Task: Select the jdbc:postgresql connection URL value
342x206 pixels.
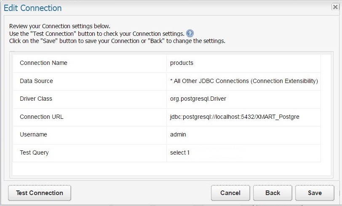Action: click(x=235, y=117)
